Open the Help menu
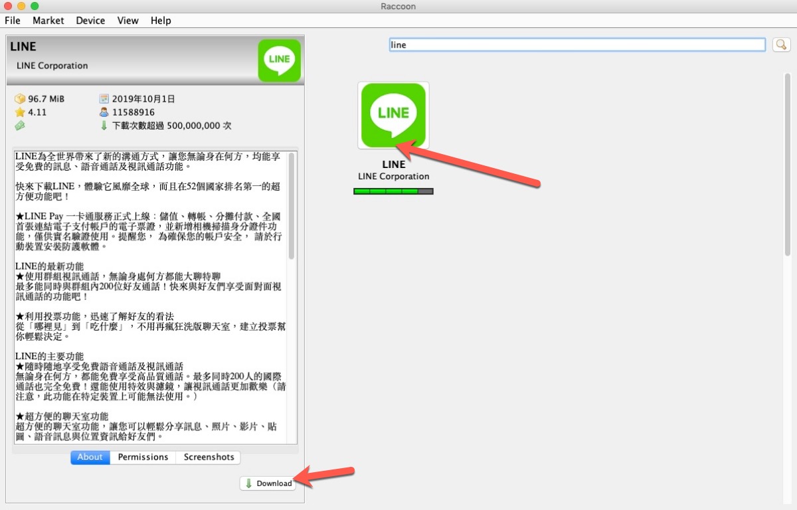 click(x=161, y=21)
